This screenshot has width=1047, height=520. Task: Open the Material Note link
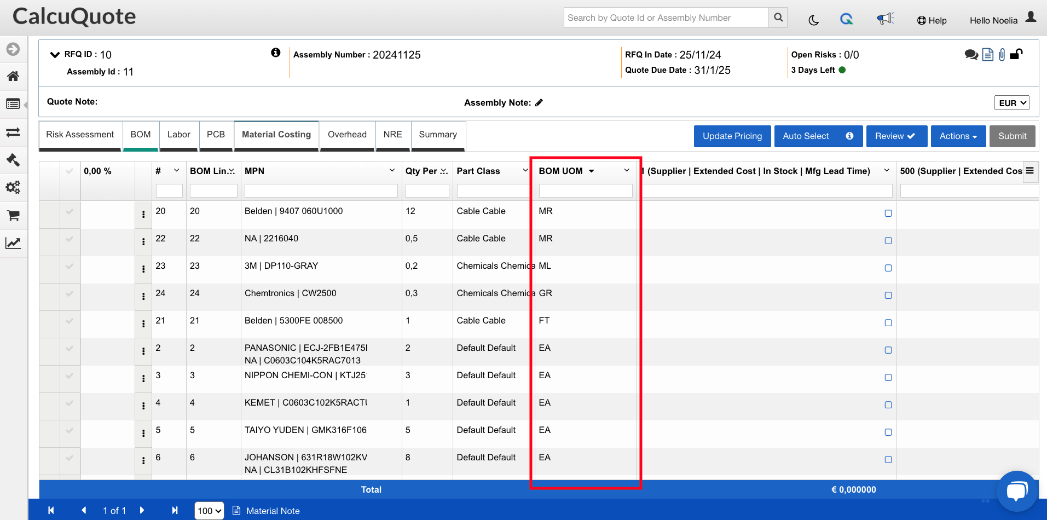[x=267, y=511]
